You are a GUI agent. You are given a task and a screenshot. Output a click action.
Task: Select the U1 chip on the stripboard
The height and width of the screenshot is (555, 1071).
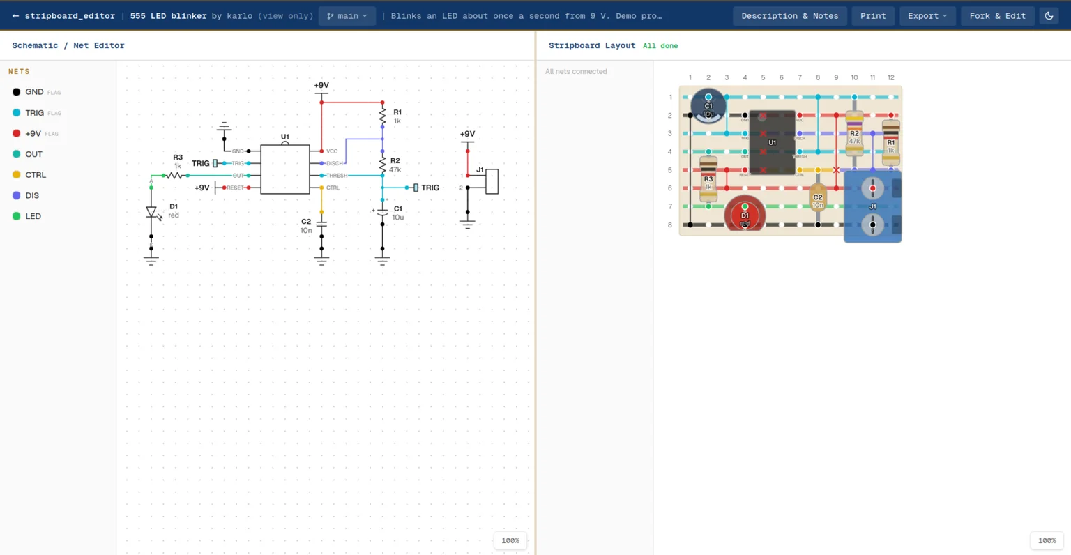coord(772,142)
